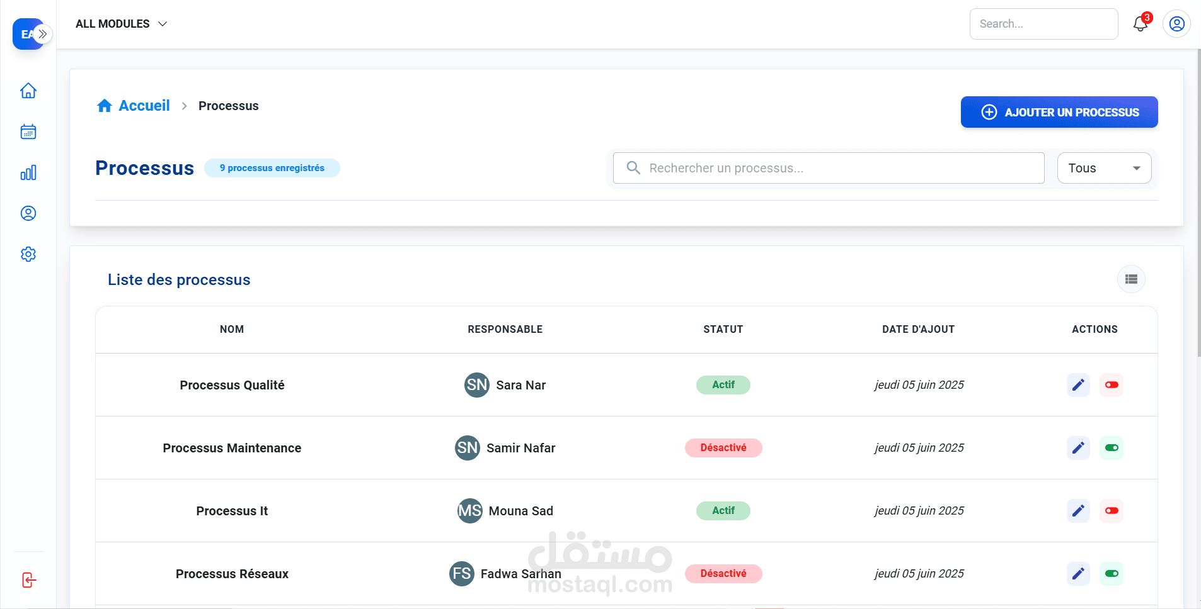The width and height of the screenshot is (1201, 609).
Task: Click the magnifier icon in process search
Action: [x=633, y=168]
